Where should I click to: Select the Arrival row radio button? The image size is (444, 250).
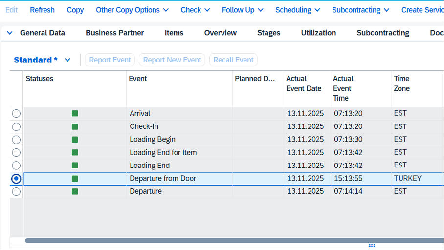click(x=16, y=114)
